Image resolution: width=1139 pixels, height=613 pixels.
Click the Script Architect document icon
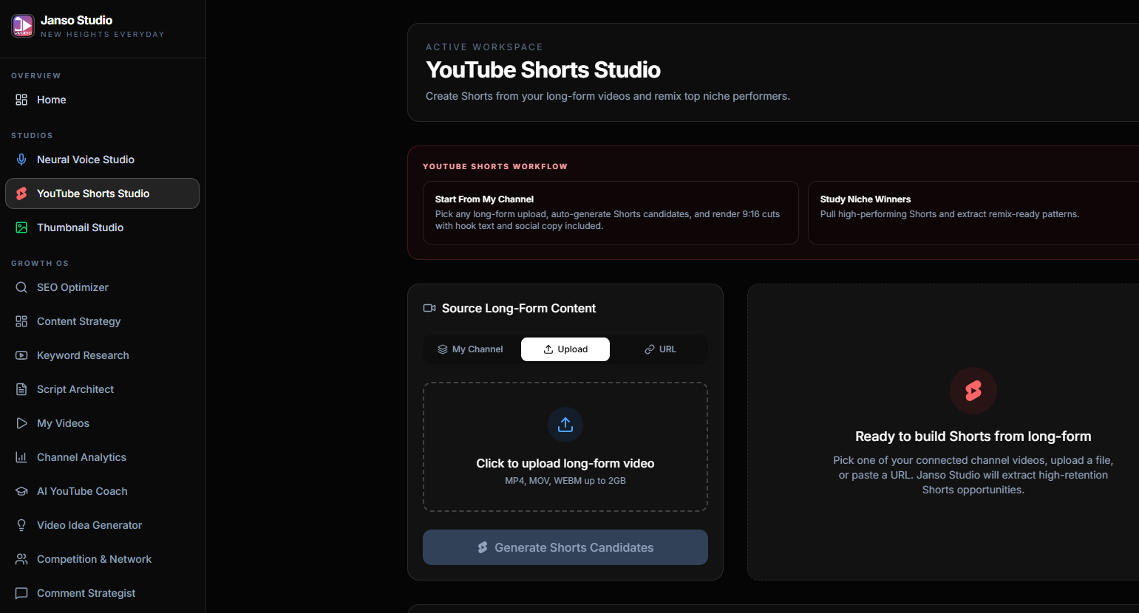pyautogui.click(x=21, y=389)
